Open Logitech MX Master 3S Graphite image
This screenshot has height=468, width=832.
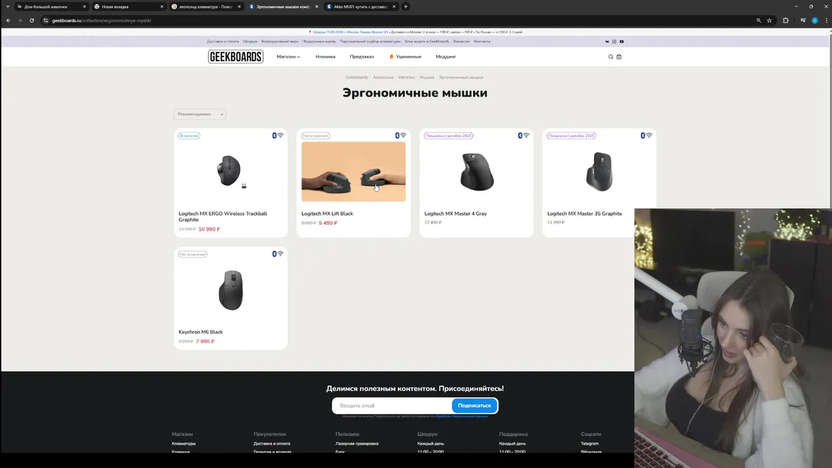pos(599,172)
